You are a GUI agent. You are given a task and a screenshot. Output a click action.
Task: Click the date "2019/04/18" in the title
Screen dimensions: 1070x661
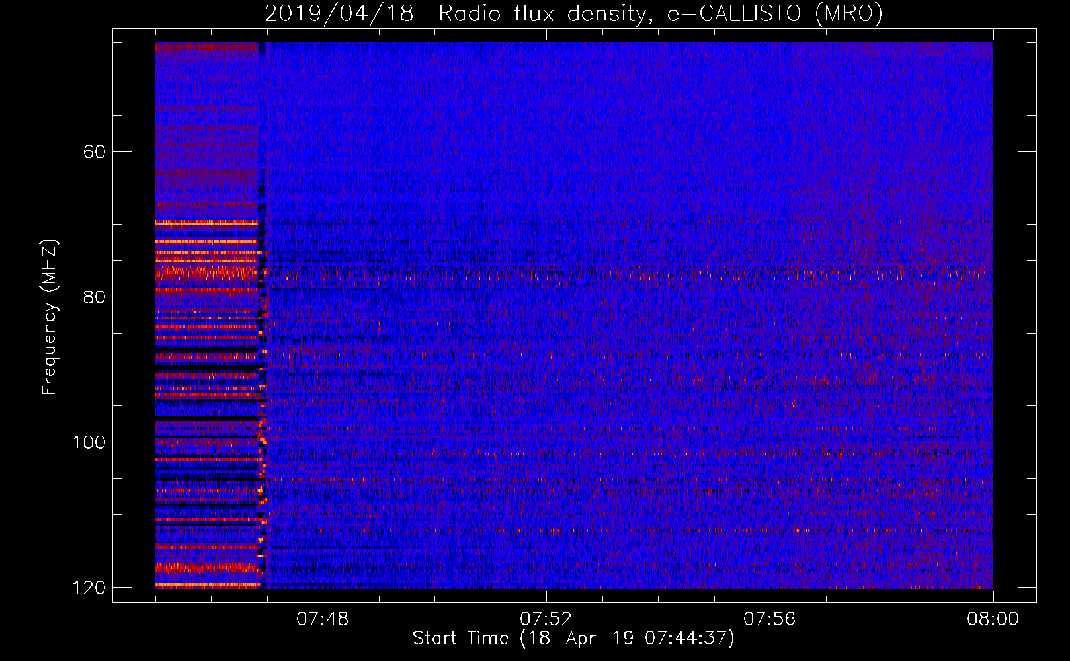coord(339,13)
